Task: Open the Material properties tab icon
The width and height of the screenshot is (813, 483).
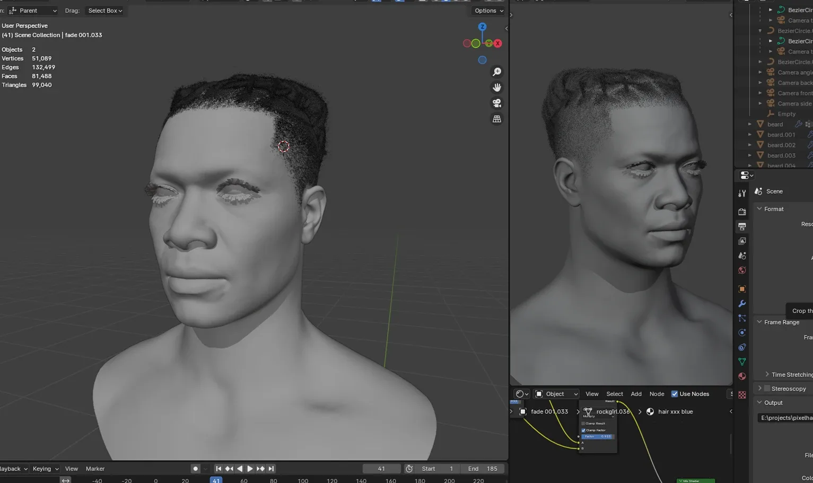Action: (742, 376)
